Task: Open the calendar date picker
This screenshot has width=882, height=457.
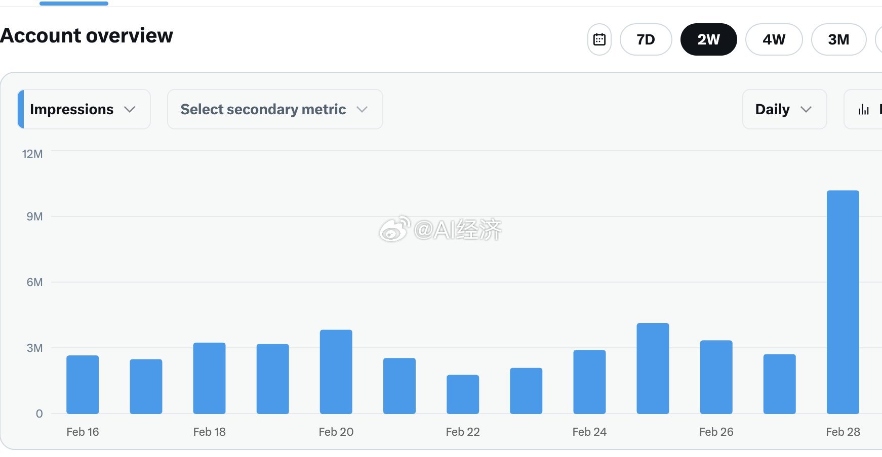Action: point(599,39)
